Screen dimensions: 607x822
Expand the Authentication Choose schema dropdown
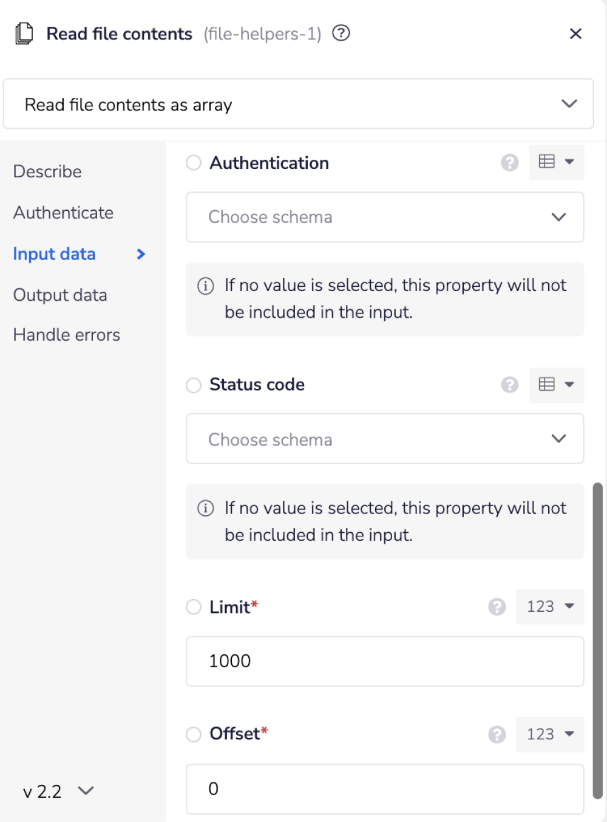pos(384,217)
